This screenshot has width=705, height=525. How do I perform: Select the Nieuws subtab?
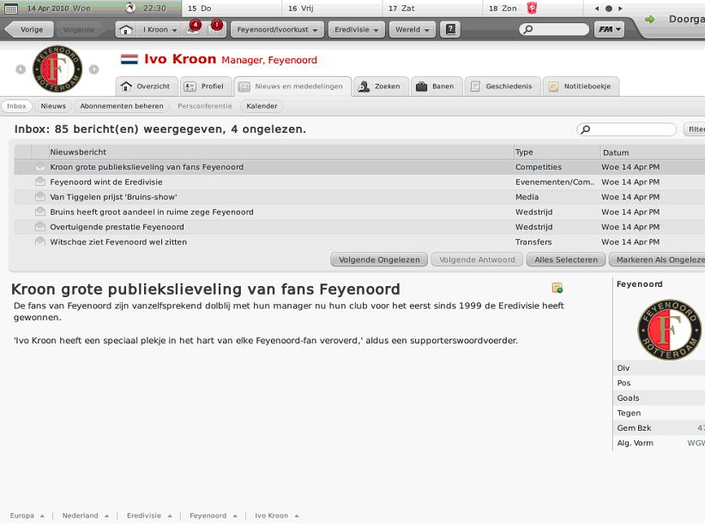(x=53, y=106)
